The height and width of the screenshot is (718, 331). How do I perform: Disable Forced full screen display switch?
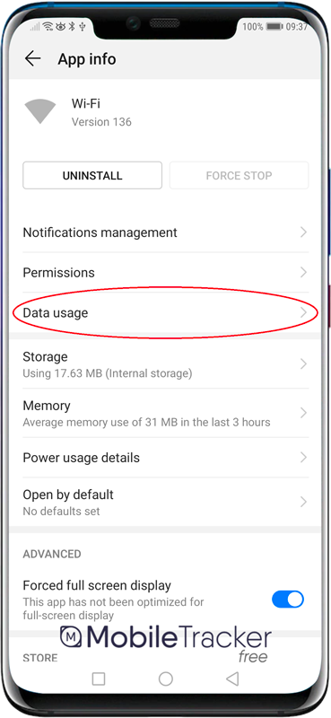point(288,599)
